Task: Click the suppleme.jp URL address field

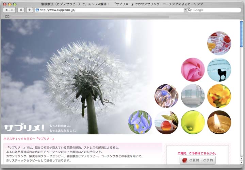Action: point(109,10)
